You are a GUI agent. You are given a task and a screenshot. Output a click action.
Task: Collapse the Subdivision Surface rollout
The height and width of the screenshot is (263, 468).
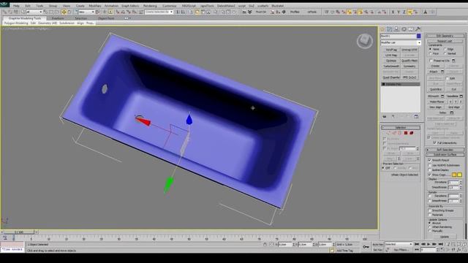[x=445, y=155]
